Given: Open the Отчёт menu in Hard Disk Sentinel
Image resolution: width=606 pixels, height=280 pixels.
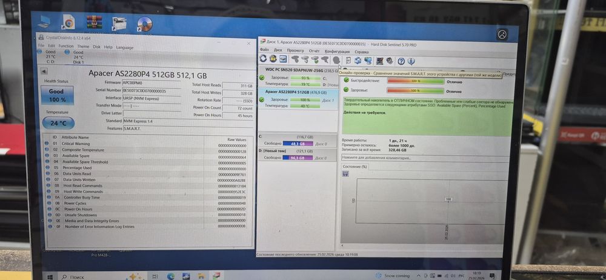Looking at the screenshot, I should (314, 51).
